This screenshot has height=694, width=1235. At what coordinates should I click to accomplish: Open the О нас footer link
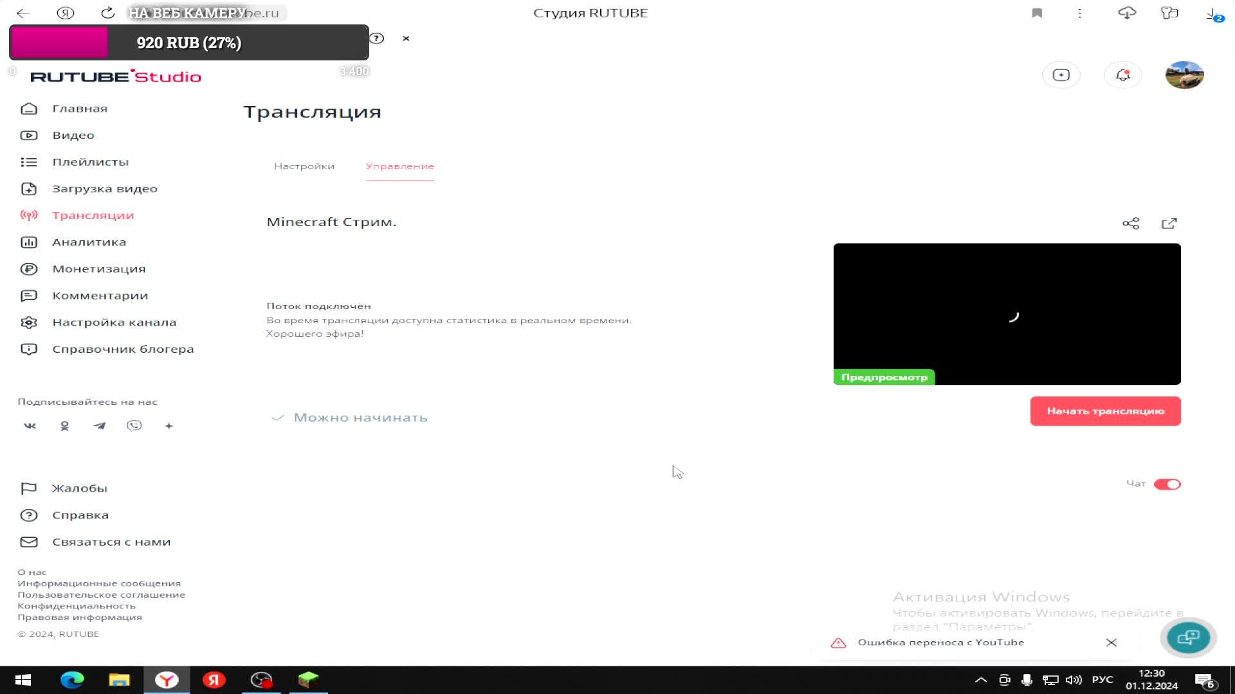click(32, 573)
